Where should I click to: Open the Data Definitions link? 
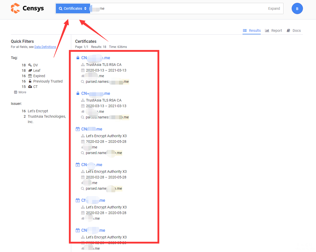coord(45,47)
